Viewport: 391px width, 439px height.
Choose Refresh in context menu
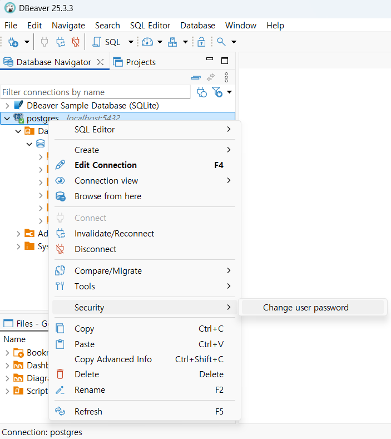point(145,412)
